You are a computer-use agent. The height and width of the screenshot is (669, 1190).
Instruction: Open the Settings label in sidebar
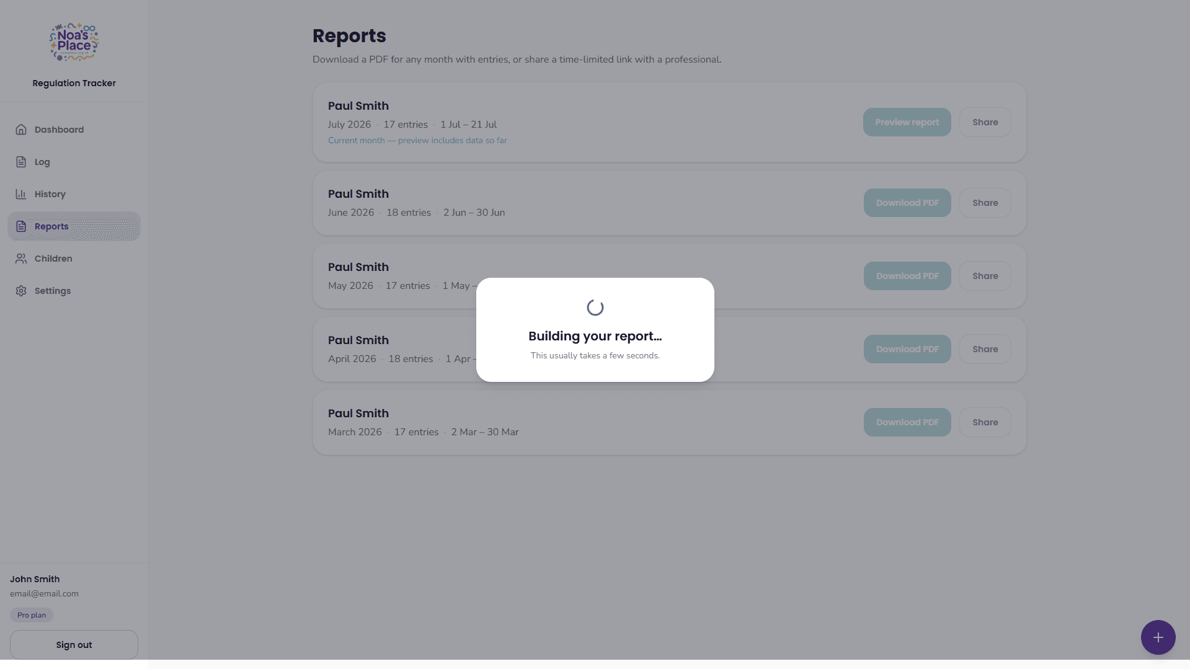click(x=53, y=291)
